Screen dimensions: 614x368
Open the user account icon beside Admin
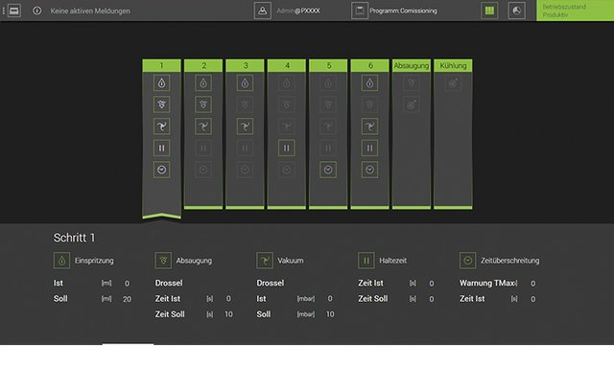point(262,11)
